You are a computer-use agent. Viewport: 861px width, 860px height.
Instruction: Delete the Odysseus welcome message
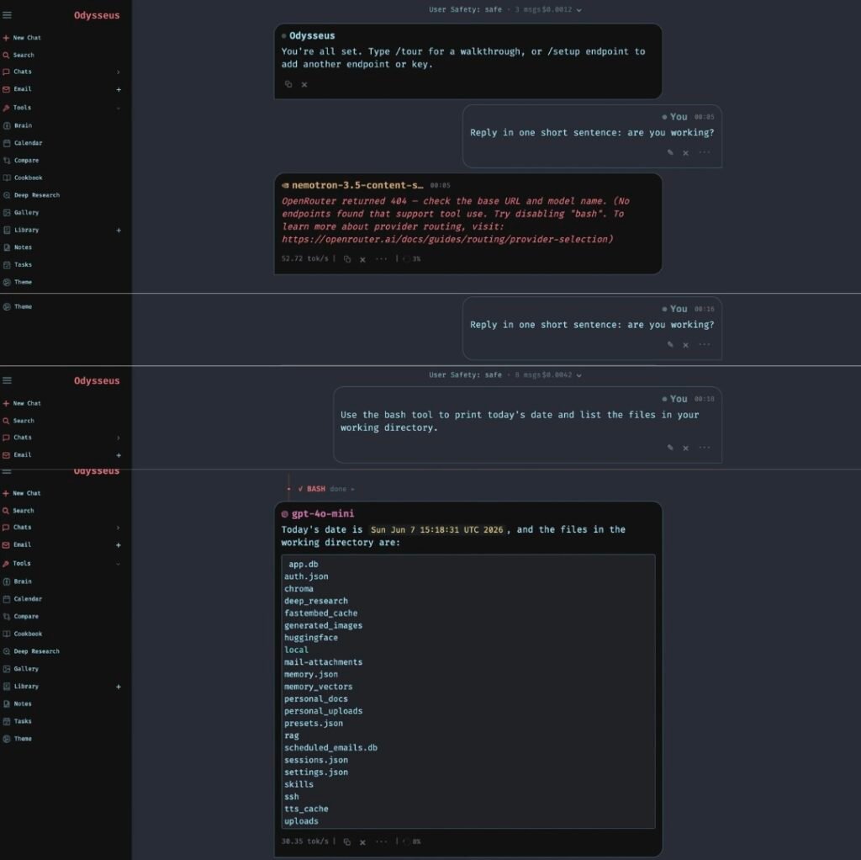(x=304, y=85)
